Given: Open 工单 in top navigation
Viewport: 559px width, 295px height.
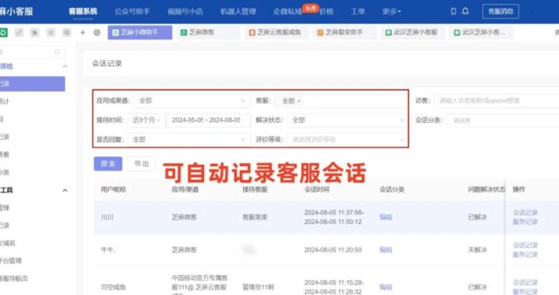Looking at the screenshot, I should (358, 12).
